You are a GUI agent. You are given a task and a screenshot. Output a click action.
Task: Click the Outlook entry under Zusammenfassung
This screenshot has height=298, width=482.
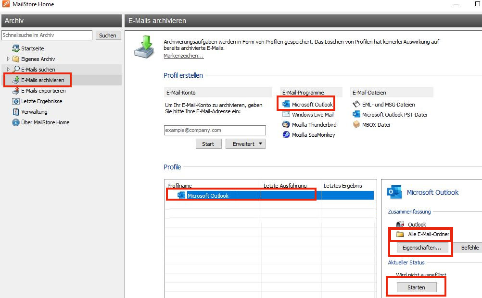click(417, 225)
